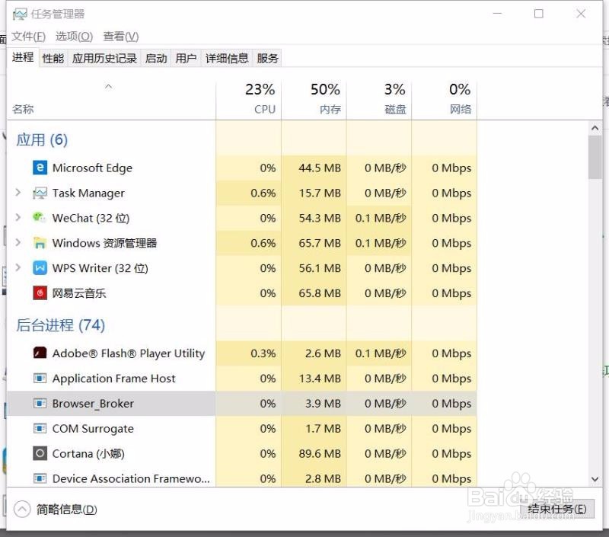Viewport: 609px width, 537px height.
Task: Click the 65.8 MB memory value for 网易云音乐
Action: [320, 293]
